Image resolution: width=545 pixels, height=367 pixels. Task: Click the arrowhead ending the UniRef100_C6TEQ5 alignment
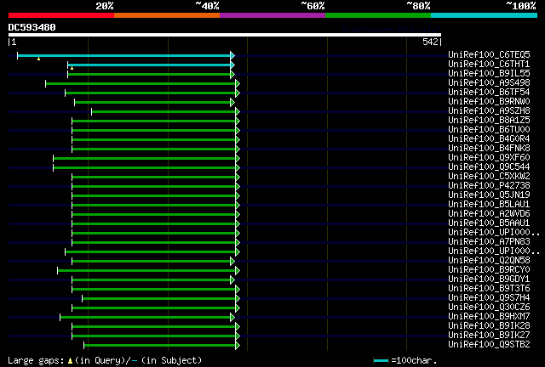point(232,55)
